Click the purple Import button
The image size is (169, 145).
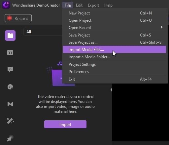(65, 124)
